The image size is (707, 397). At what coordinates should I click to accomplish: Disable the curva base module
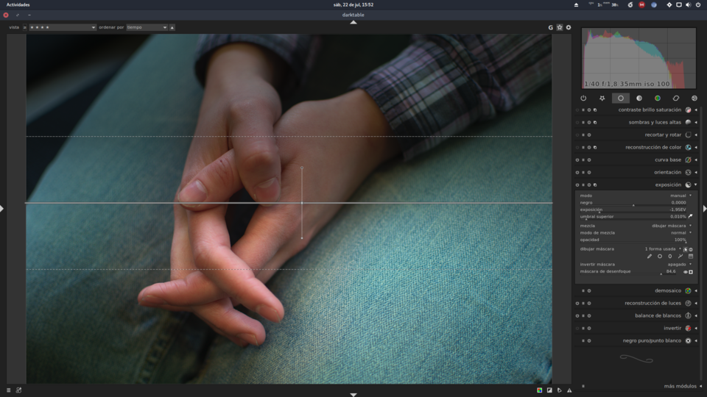[x=577, y=160]
